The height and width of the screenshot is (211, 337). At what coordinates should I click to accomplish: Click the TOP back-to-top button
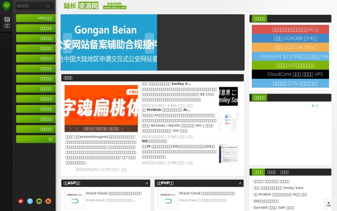click(329, 204)
